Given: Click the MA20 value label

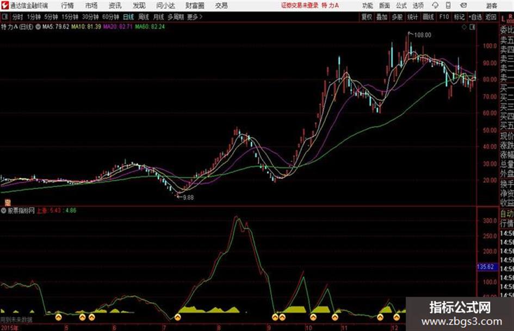Looking at the screenshot, I should coord(118,27).
